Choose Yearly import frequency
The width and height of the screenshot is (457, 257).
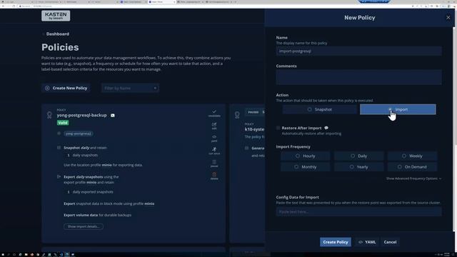coord(358,167)
